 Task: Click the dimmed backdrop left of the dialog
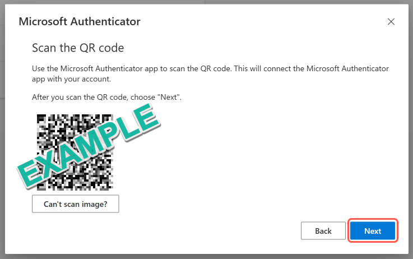(2, 129)
